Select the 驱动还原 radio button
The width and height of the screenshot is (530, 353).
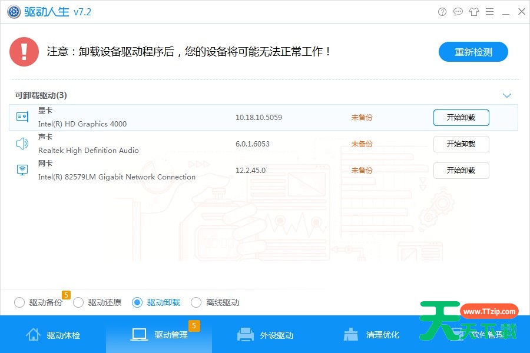[78, 302]
